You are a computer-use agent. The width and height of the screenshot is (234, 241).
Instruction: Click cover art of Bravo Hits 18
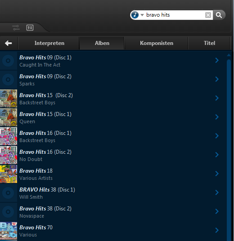click(9, 174)
